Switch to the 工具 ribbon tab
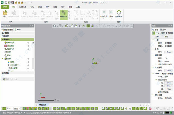 (x=78, y=7)
